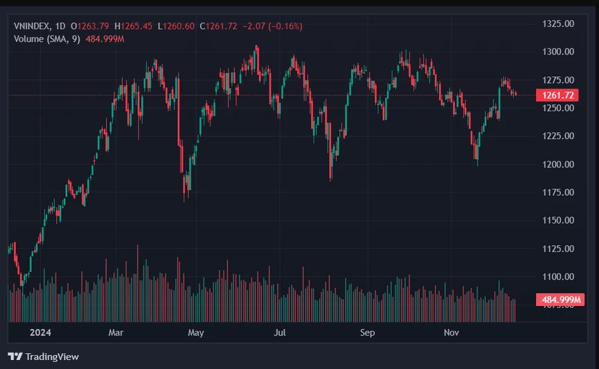The image size is (599, 369).
Task: Click the red 484.999M volume axis label
Action: point(560,300)
